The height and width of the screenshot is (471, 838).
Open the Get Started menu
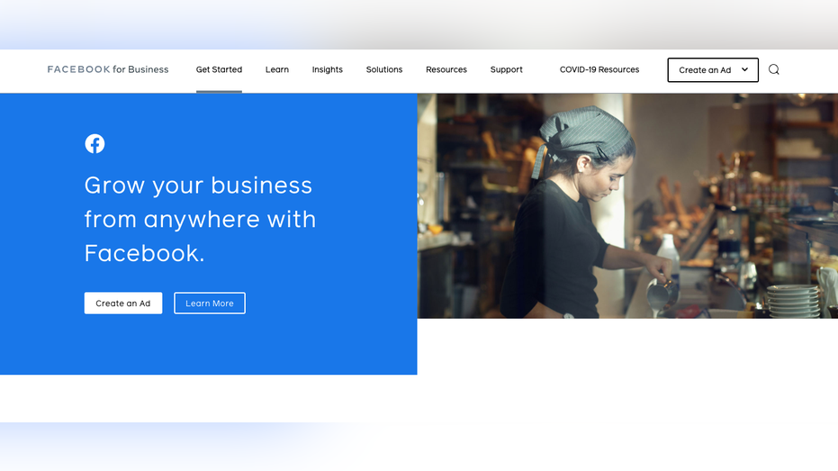(x=219, y=69)
